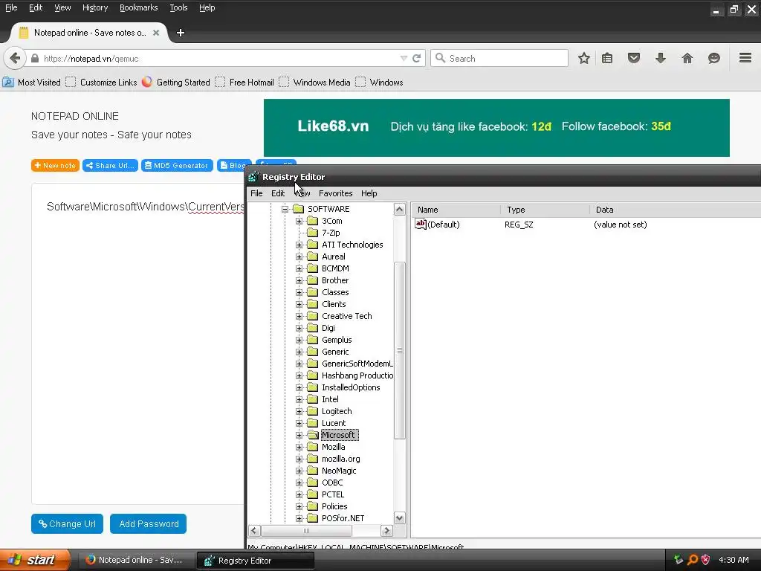Open the Getting Started bookmark
Image resolution: width=761 pixels, height=571 pixels.
(176, 82)
